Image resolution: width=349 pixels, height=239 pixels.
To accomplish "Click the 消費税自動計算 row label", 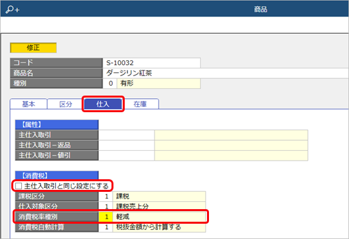I will point(57,227).
